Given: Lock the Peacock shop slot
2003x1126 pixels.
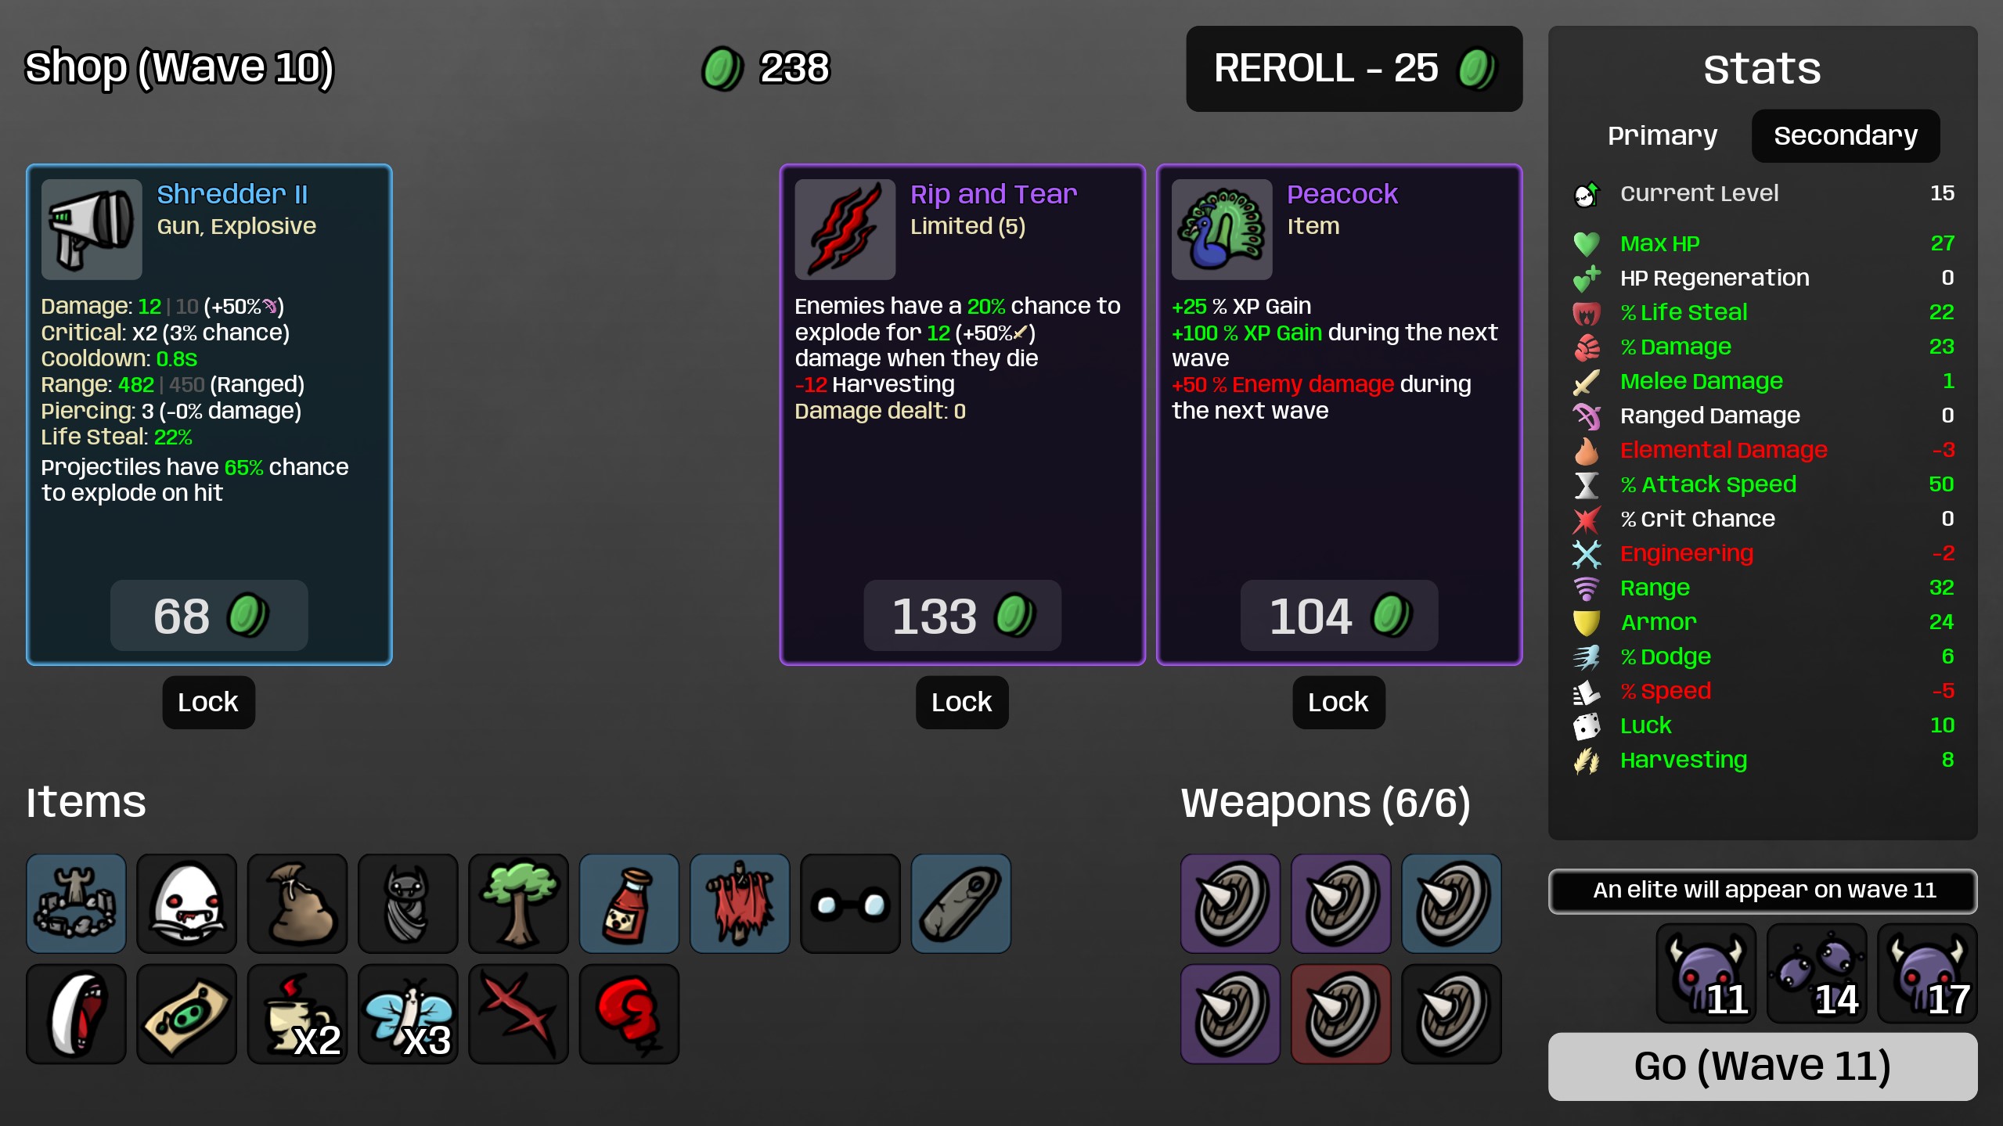Looking at the screenshot, I should click(1338, 702).
